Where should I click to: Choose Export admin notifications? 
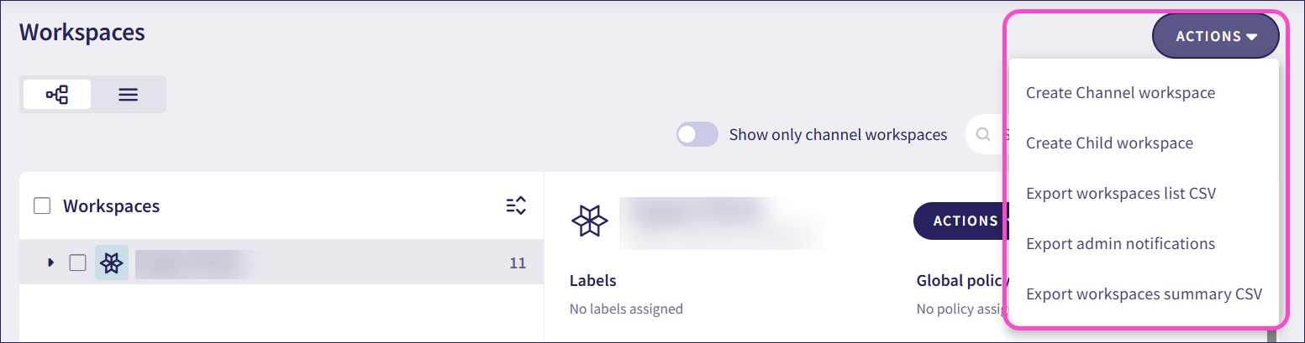point(1120,243)
